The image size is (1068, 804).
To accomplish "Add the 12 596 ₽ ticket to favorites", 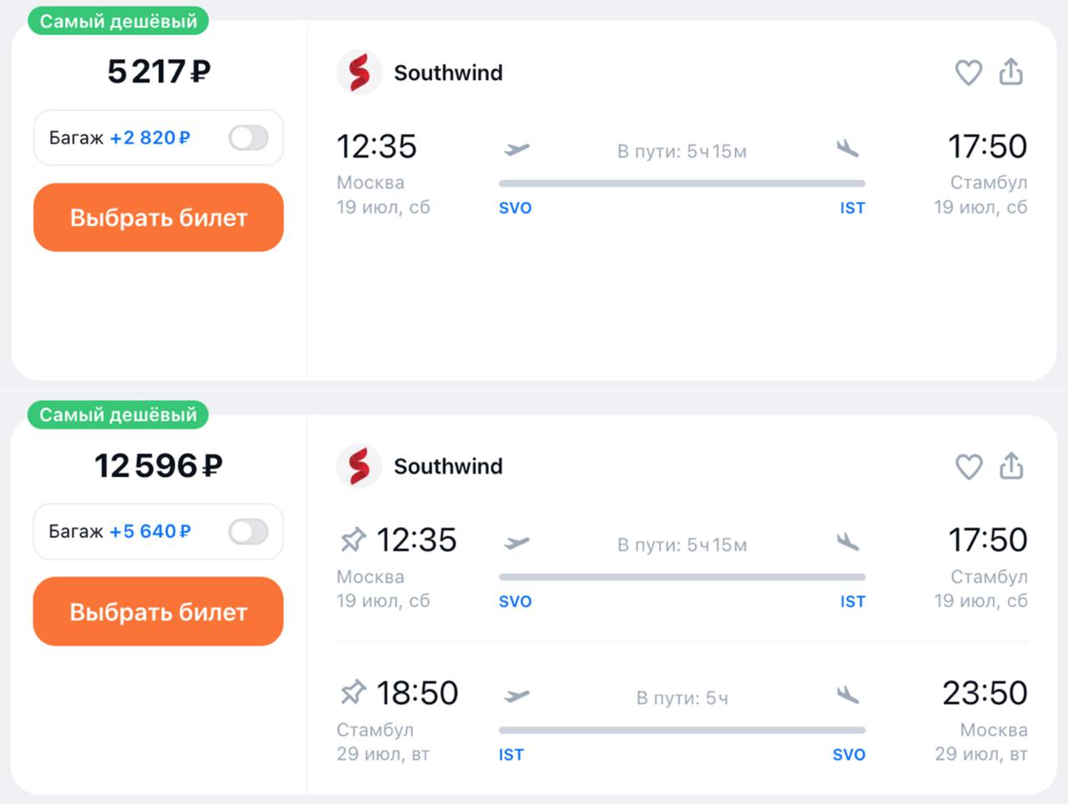I will tap(968, 466).
